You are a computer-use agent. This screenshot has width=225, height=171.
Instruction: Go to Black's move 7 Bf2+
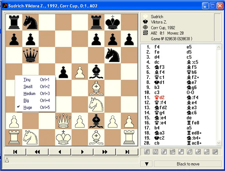(193, 77)
